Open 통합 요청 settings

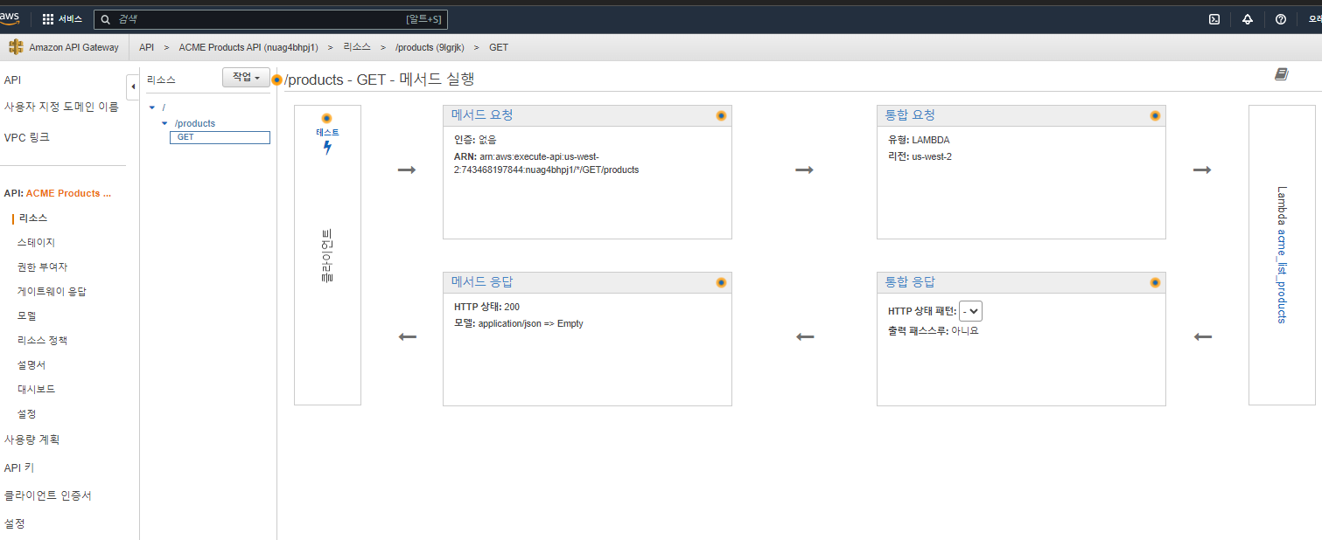pos(910,115)
